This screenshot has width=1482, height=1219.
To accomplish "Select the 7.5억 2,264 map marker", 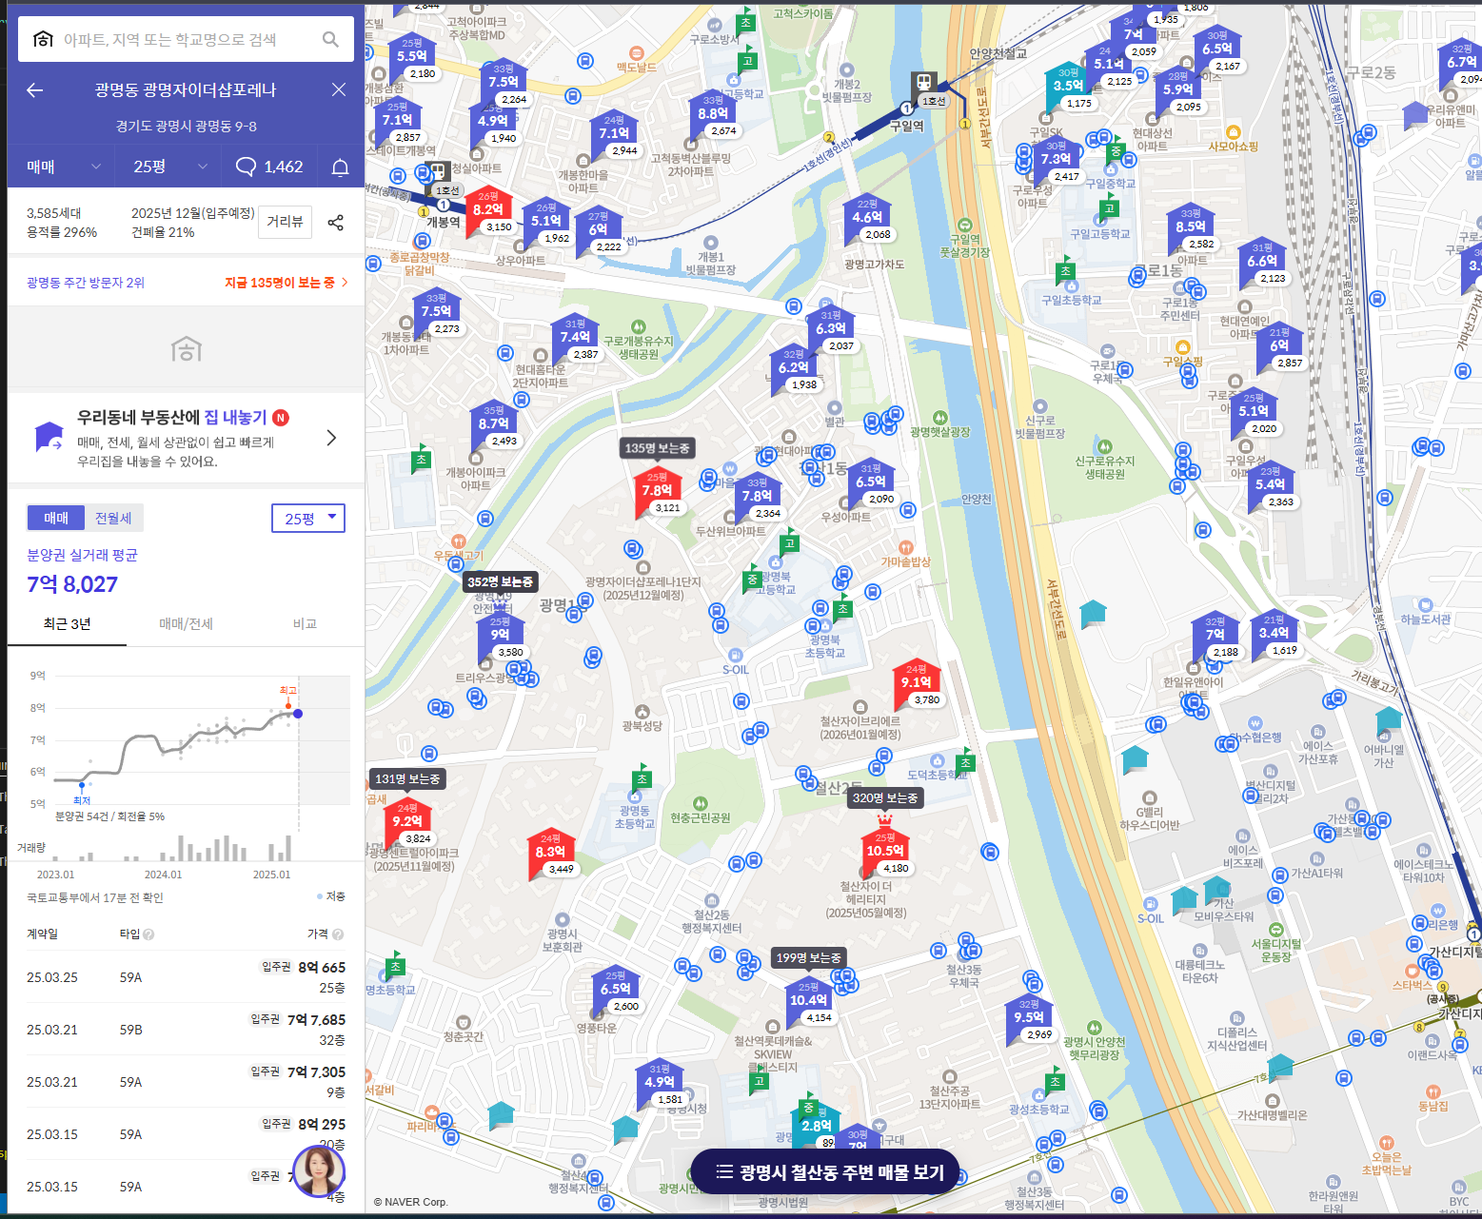I will (x=504, y=83).
